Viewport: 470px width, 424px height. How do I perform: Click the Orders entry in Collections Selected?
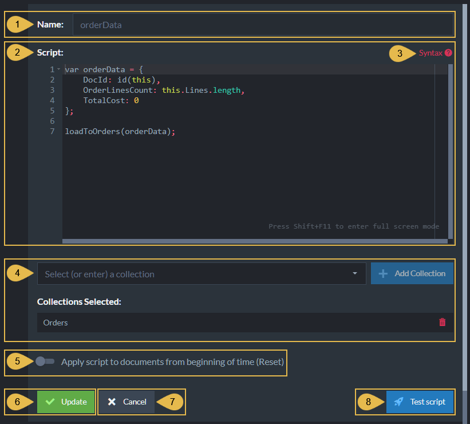tap(245, 323)
